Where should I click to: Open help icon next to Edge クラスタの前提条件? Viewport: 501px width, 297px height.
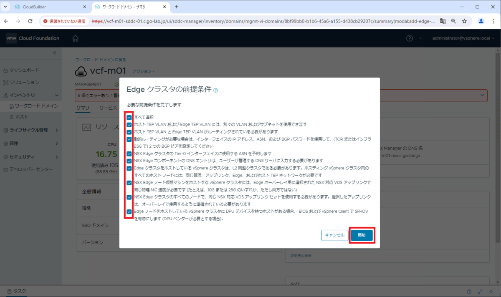coord(215,90)
